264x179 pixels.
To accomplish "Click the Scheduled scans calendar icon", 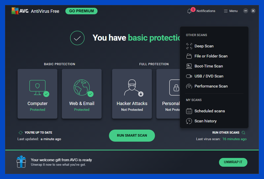I will (189, 111).
